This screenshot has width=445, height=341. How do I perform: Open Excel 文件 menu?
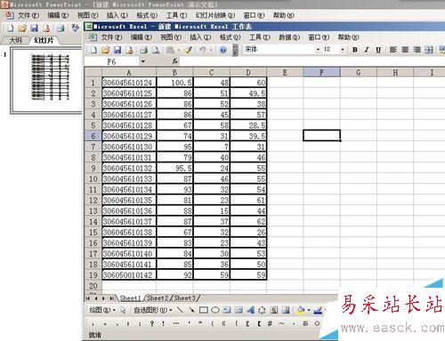(111, 37)
